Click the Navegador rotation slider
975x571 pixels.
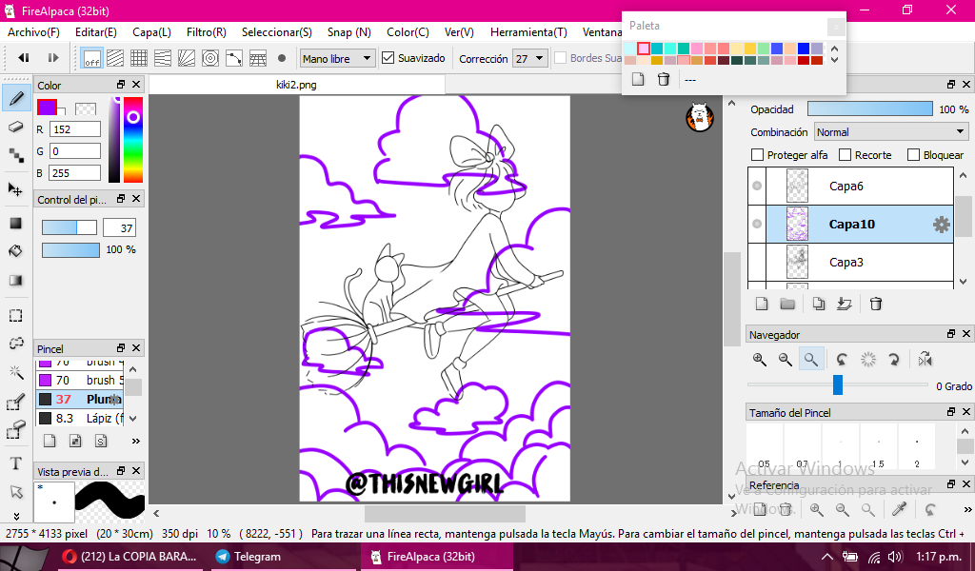(838, 384)
